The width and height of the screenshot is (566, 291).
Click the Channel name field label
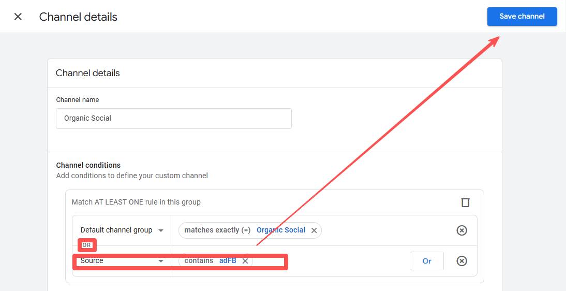pos(77,99)
